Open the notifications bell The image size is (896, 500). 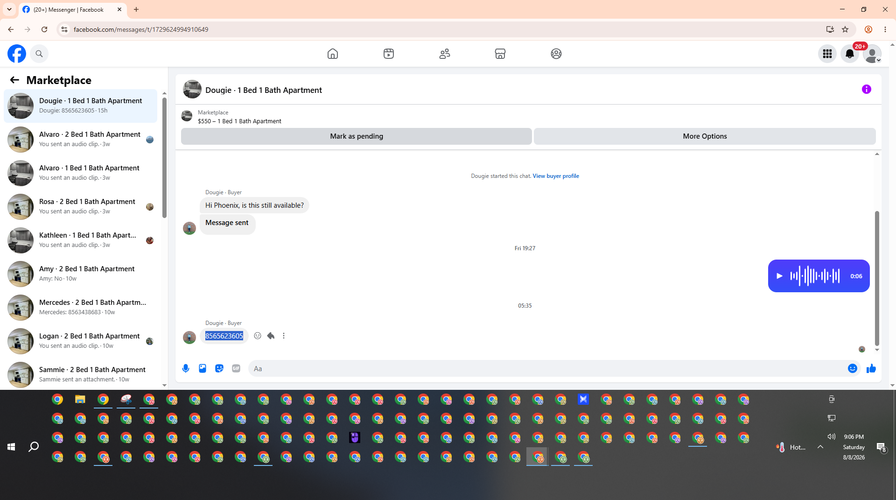[850, 54]
